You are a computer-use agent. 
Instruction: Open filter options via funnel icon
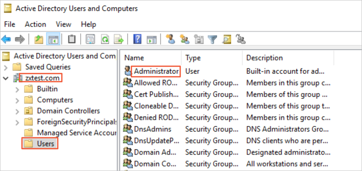tap(212, 39)
